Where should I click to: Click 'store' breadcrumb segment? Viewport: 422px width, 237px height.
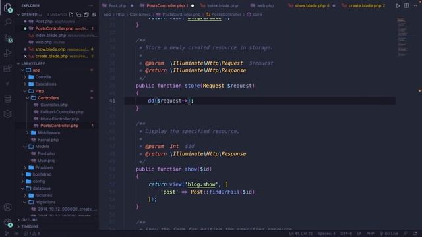[x=255, y=14]
